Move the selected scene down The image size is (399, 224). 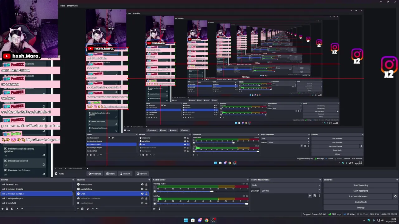tap(22, 209)
